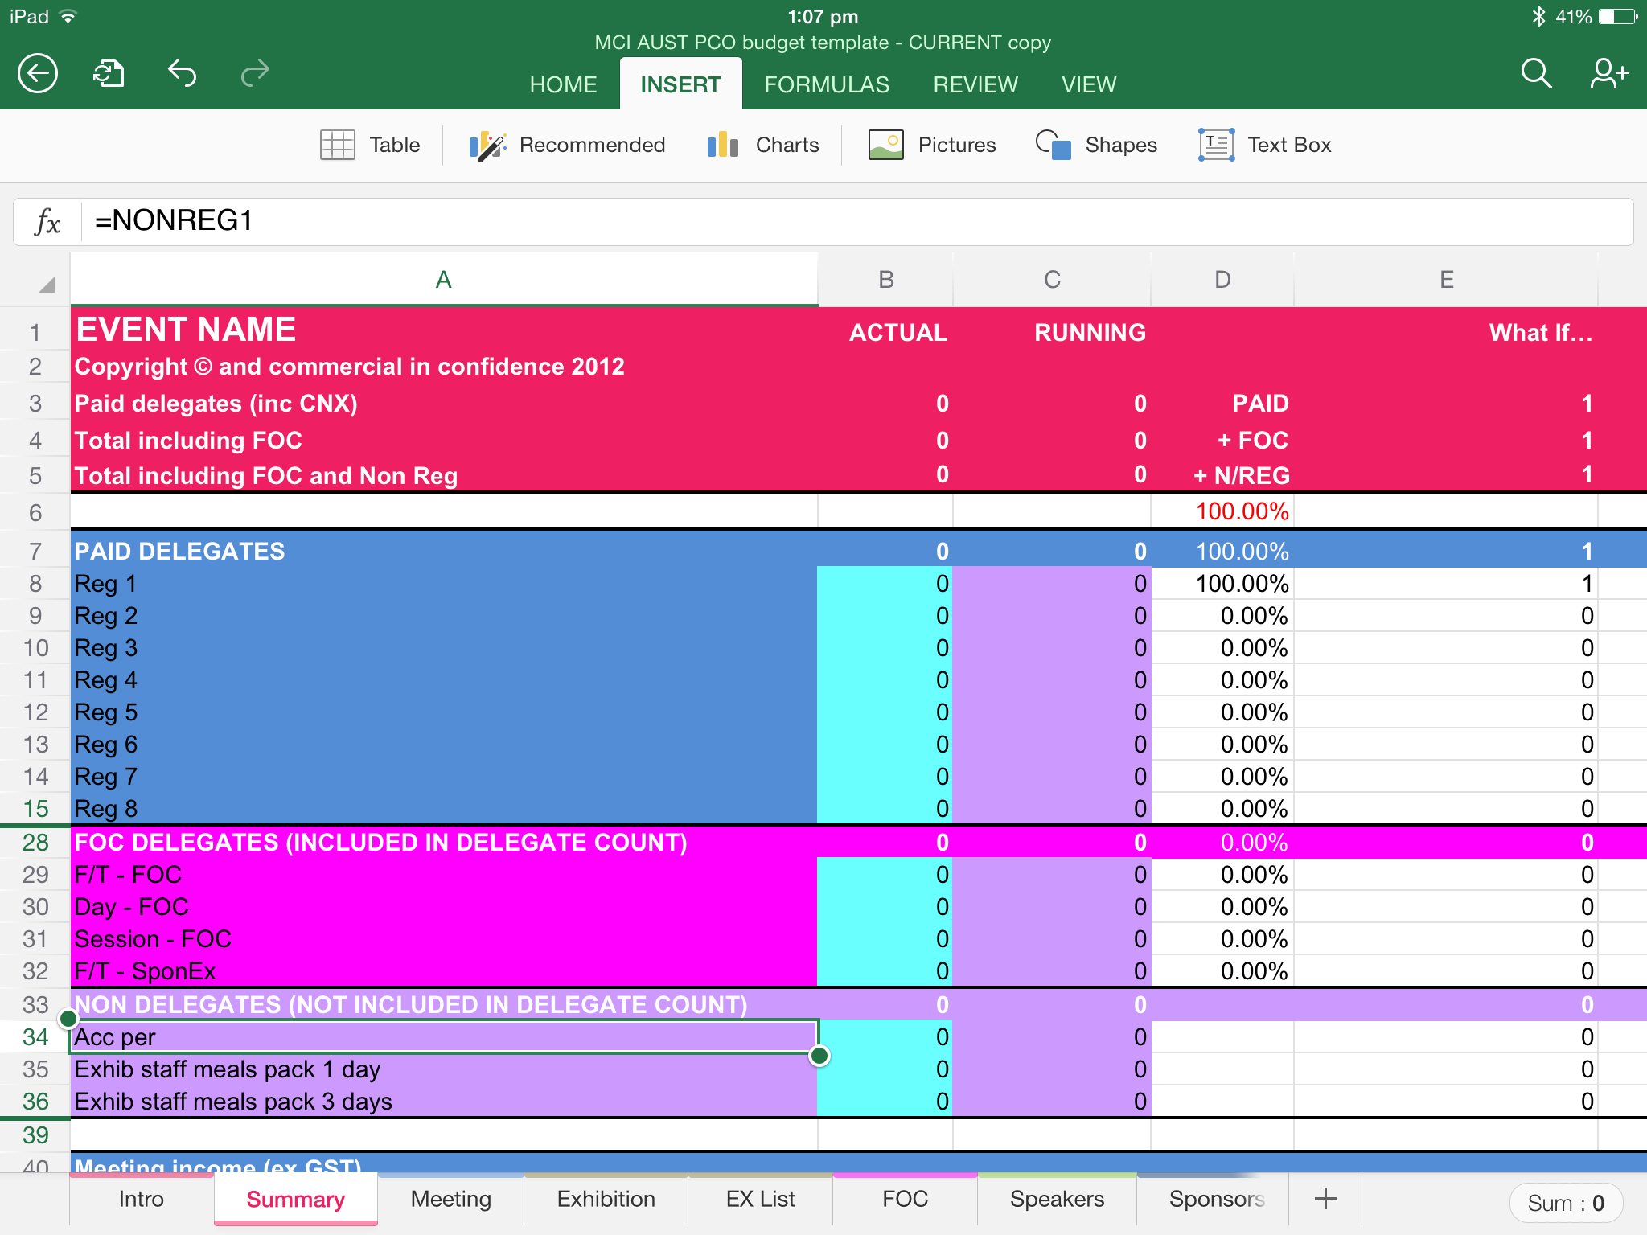Add a new sheet with plus button

pos(1325,1199)
